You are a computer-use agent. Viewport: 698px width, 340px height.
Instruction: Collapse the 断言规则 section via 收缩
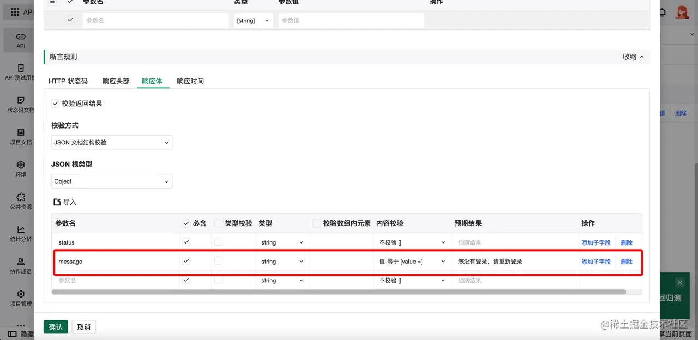[x=633, y=57]
